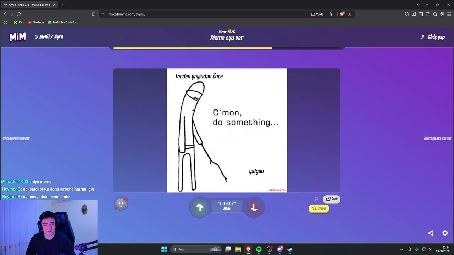Open File Explorer from the taskbar
Viewport: 454px width, 255px height.
tap(238, 249)
